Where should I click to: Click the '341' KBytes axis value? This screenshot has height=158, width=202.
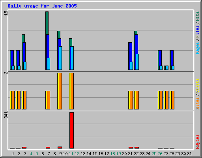6,115
